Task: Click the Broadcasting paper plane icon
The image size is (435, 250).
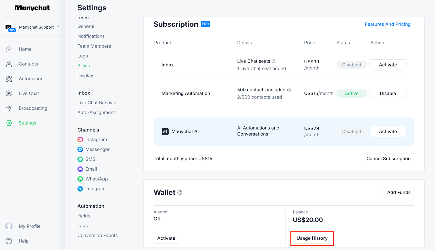Action: tap(9, 108)
